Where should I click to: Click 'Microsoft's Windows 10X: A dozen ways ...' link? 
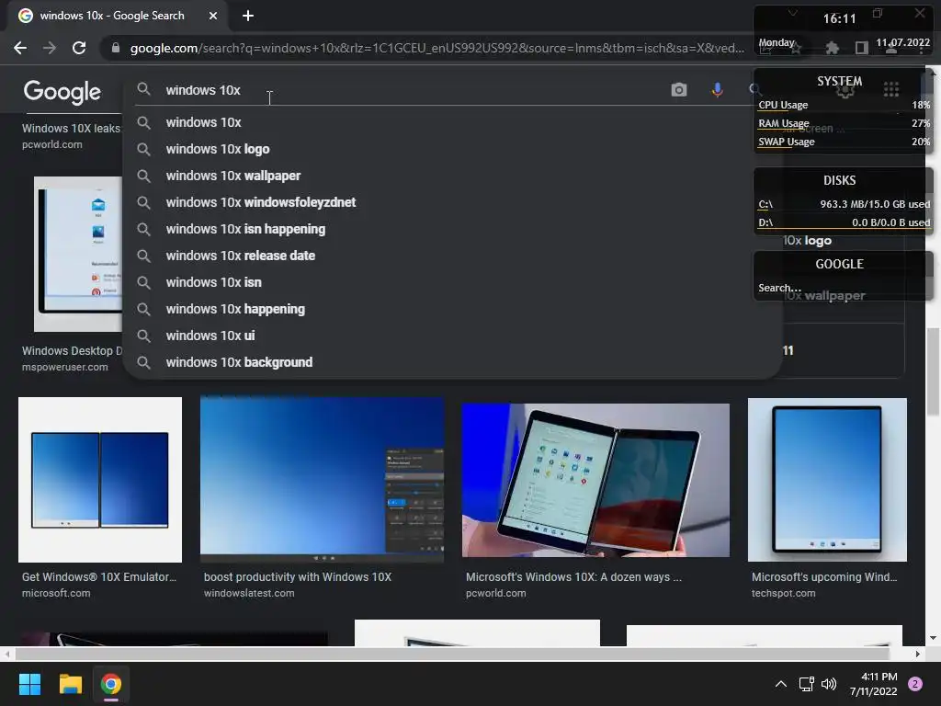click(573, 577)
